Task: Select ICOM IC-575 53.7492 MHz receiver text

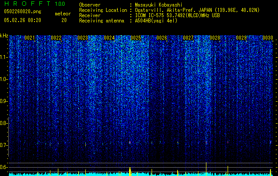Action: click(177, 15)
